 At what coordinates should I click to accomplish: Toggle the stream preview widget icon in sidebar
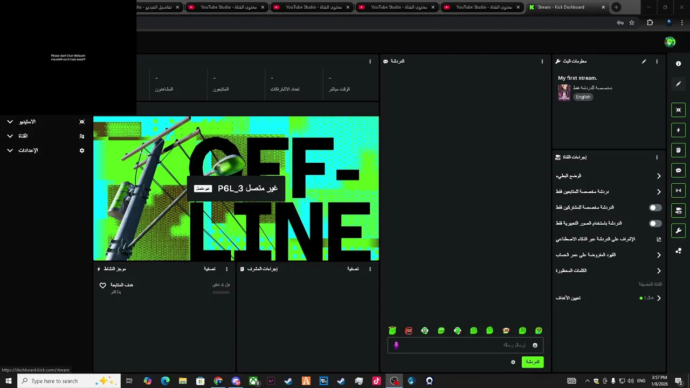click(678, 110)
